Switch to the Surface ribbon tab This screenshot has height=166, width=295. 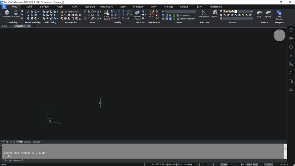44,6
